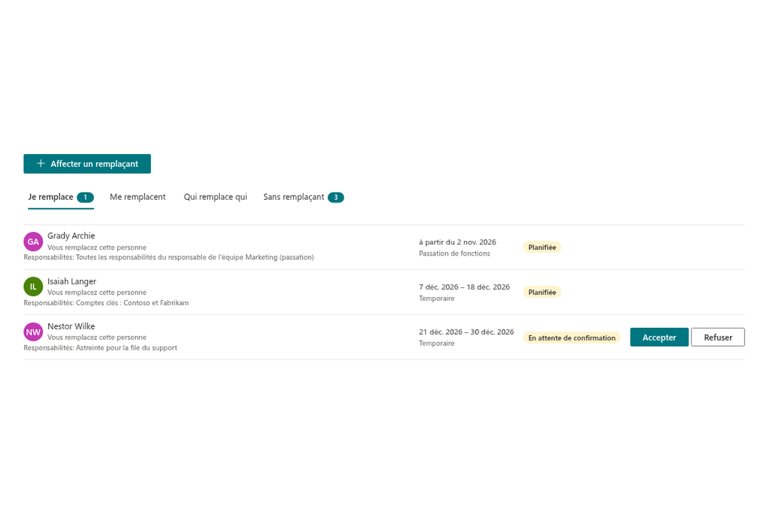Click Vous remplacez cette personne under Isaiah Langer
This screenshot has width=767, height=511.
(x=97, y=292)
